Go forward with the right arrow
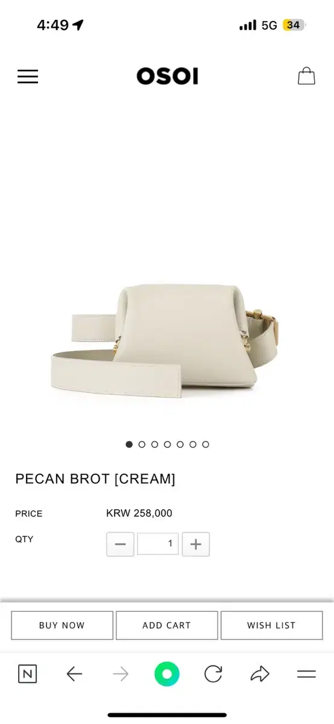 (121, 674)
